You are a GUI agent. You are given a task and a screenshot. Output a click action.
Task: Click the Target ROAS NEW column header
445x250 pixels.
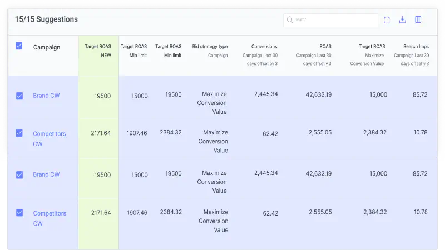(98, 51)
